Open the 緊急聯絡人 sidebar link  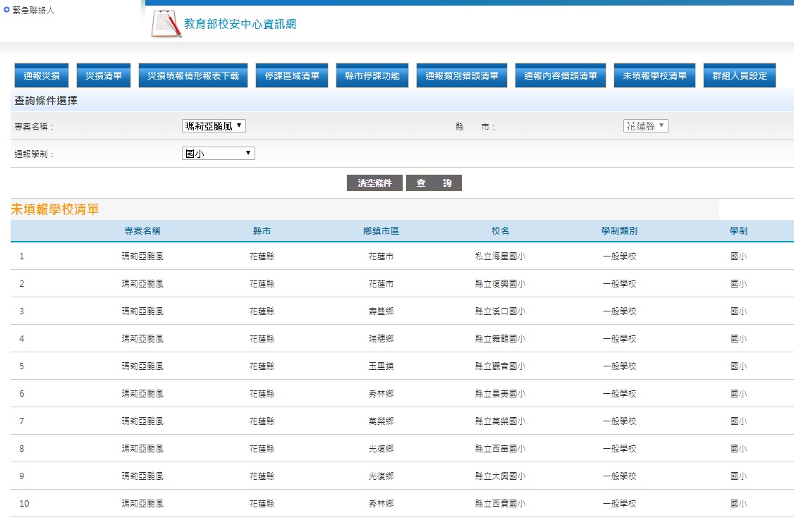pos(33,11)
